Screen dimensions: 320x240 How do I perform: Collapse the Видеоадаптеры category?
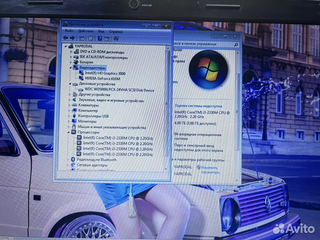[71, 68]
